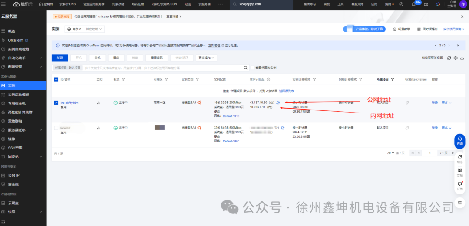Screen dimensions: 469x226
Task: Download the instance list
Action: (x=462, y=58)
